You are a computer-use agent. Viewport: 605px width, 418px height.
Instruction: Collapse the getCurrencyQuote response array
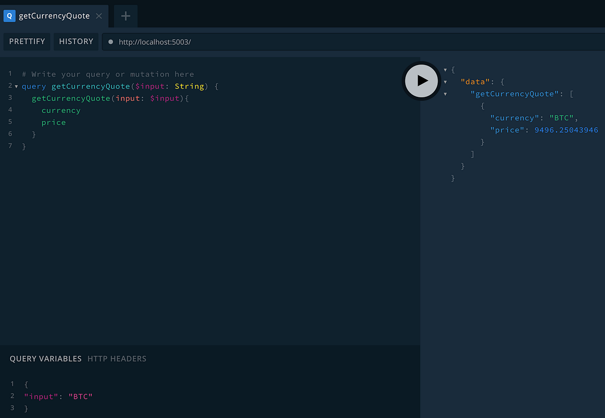point(445,94)
